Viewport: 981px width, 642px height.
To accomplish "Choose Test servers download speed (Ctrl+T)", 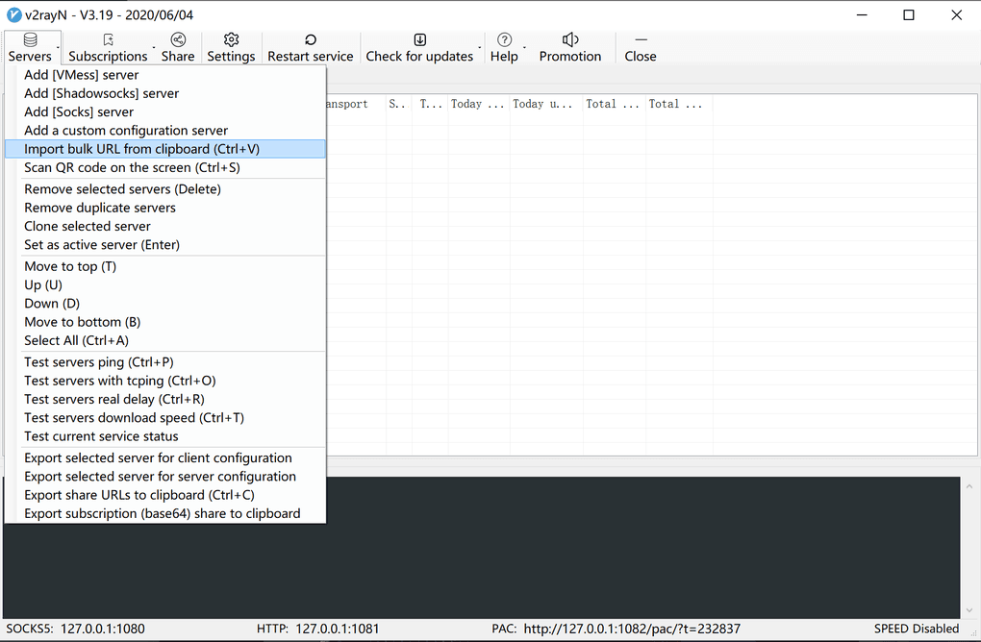I will [165, 417].
